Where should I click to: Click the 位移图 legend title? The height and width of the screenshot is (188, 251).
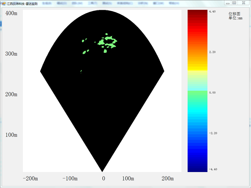[x=234, y=14]
